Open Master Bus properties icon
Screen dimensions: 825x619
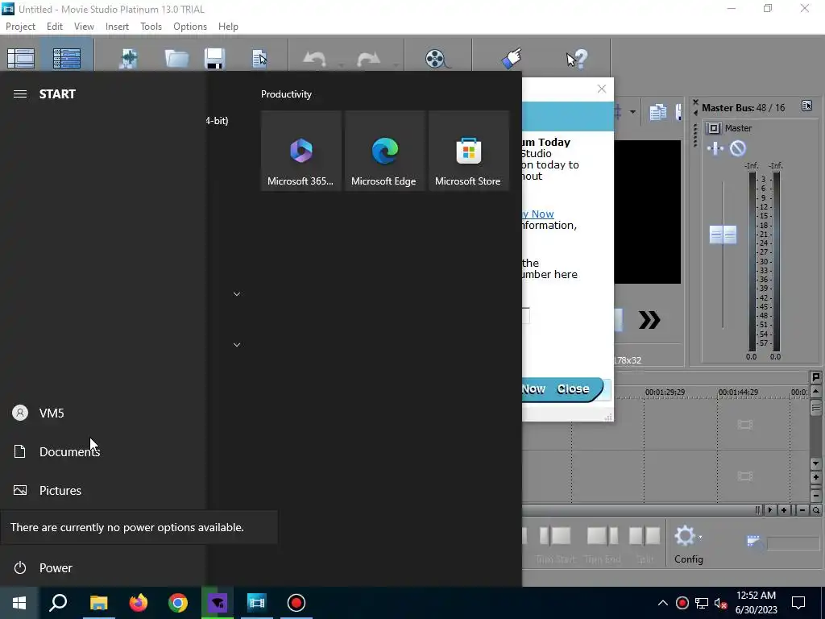(x=806, y=106)
